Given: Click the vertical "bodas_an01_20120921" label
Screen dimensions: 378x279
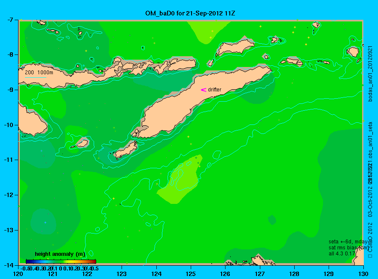Looking at the screenshot, I should 370,73.
